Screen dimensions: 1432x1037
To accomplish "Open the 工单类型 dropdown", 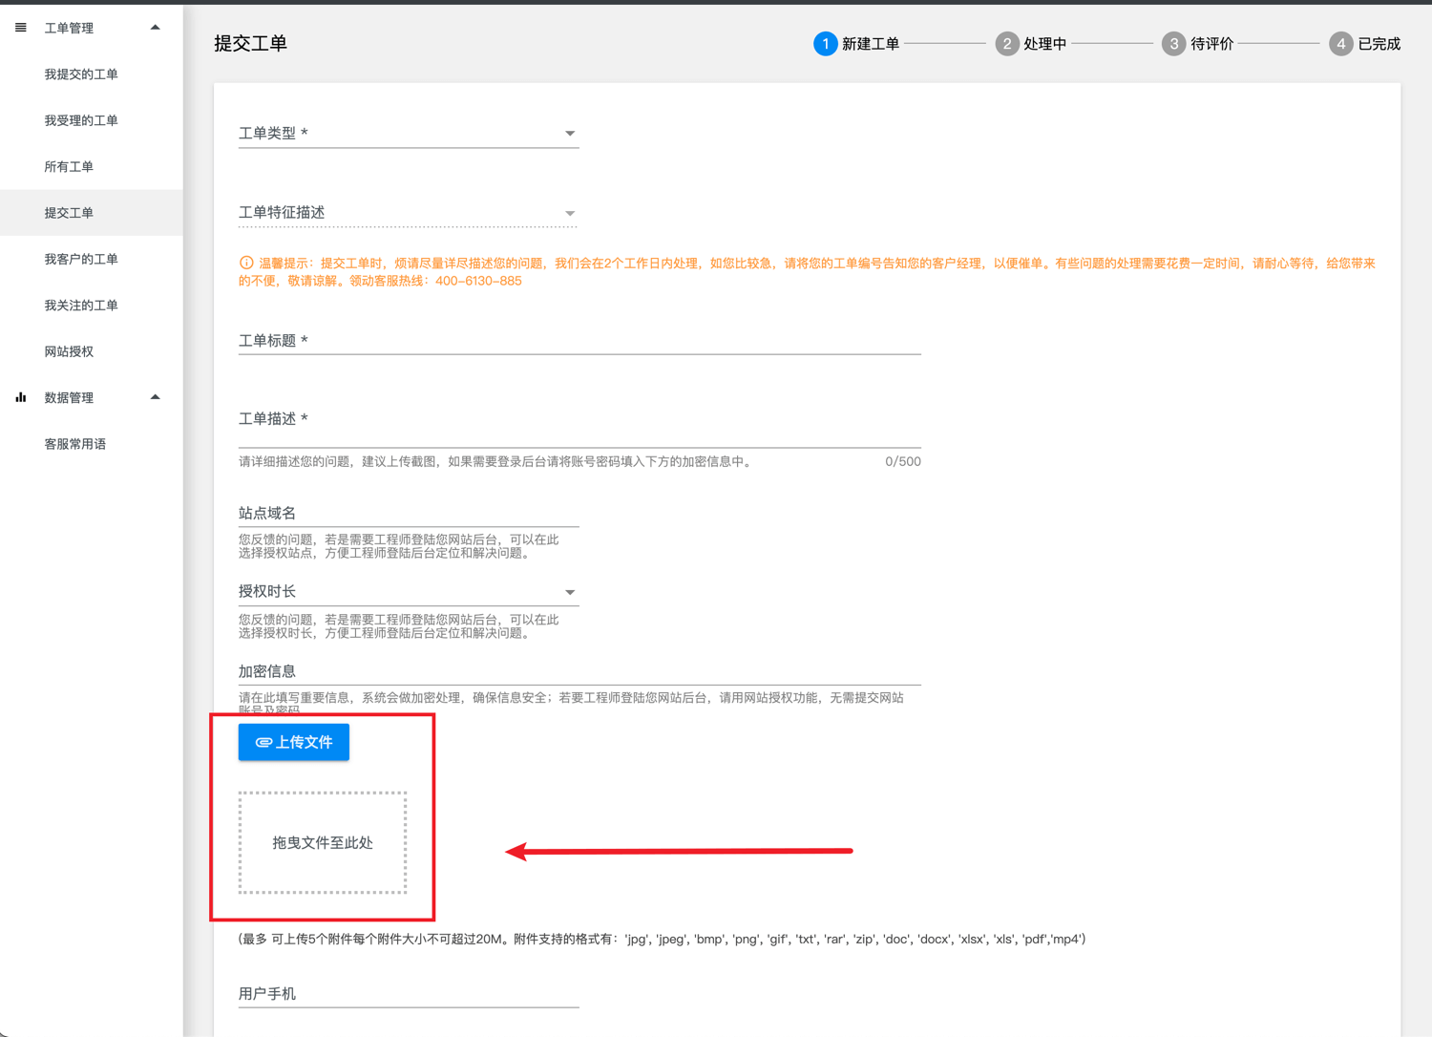I will pyautogui.click(x=408, y=134).
